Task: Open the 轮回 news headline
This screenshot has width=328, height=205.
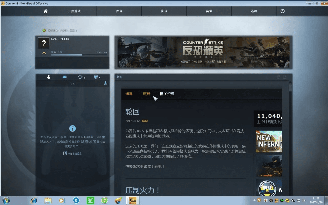Action: [132, 112]
